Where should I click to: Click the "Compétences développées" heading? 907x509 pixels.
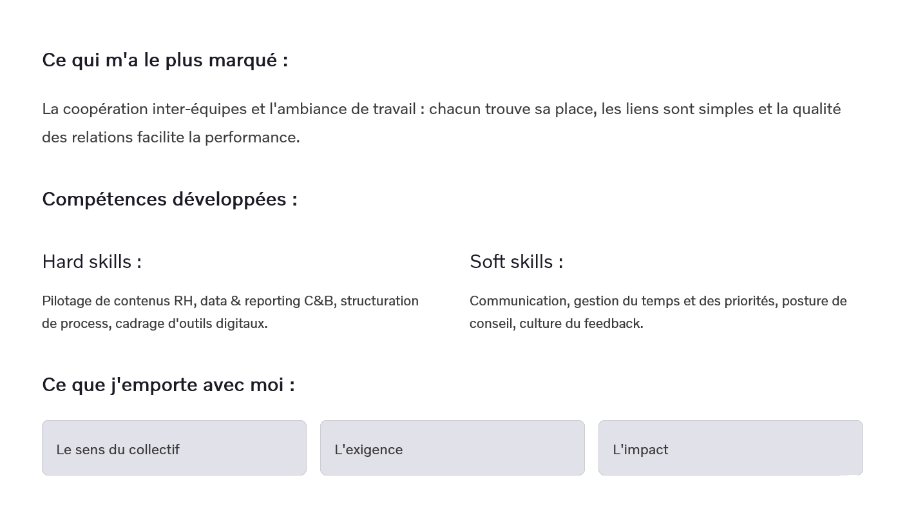pos(169,199)
